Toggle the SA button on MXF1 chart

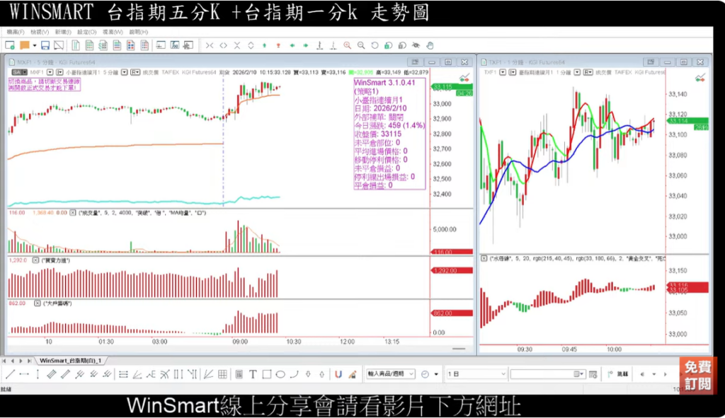15,72
